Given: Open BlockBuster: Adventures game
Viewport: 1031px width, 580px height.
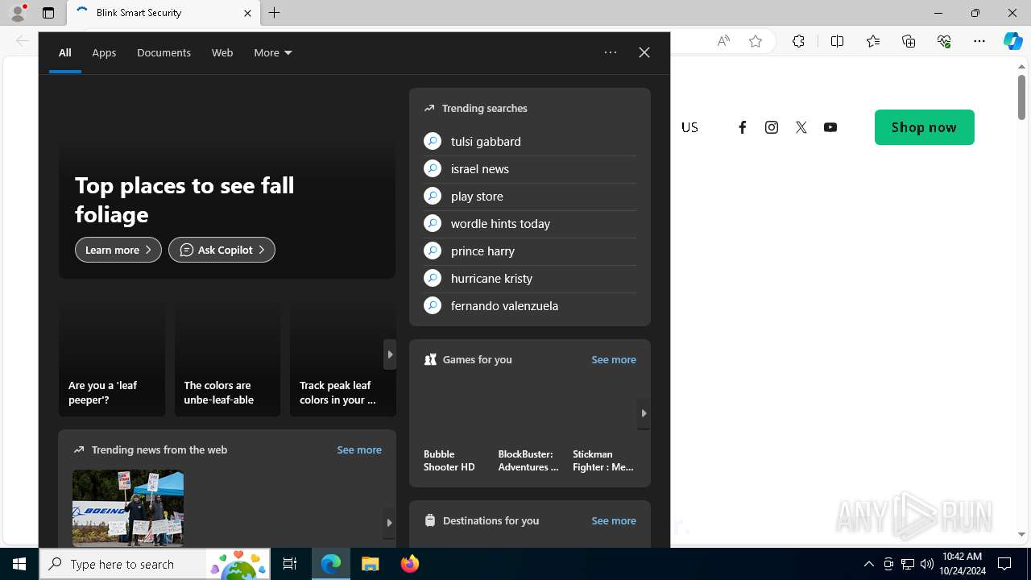Looking at the screenshot, I should tap(528, 426).
